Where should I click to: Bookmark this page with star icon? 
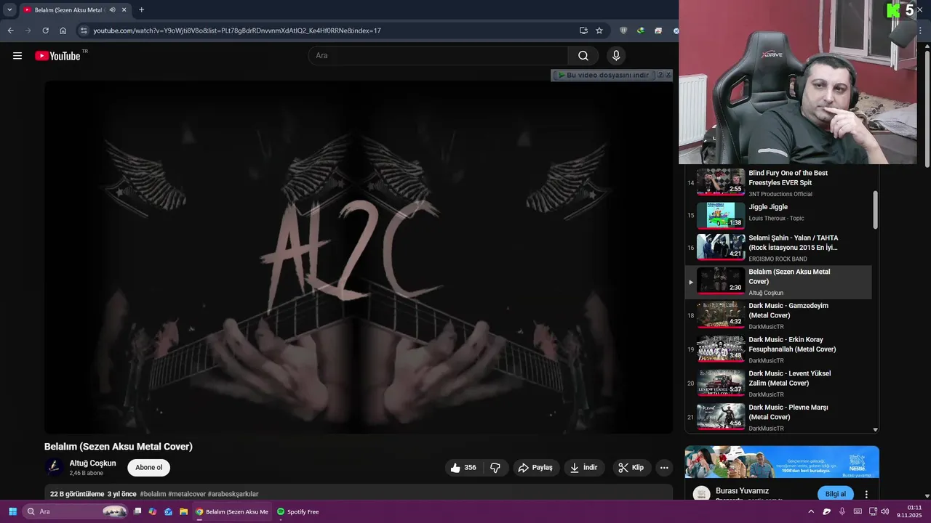point(599,31)
